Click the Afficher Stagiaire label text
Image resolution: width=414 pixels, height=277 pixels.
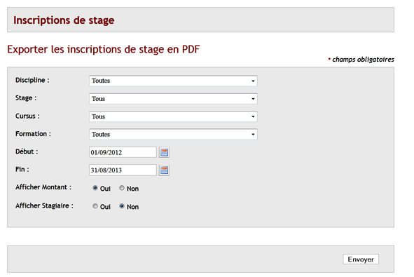tap(44, 205)
